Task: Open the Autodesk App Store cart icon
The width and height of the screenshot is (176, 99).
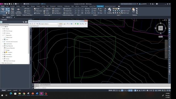Action: pyautogui.click(x=151, y=4)
